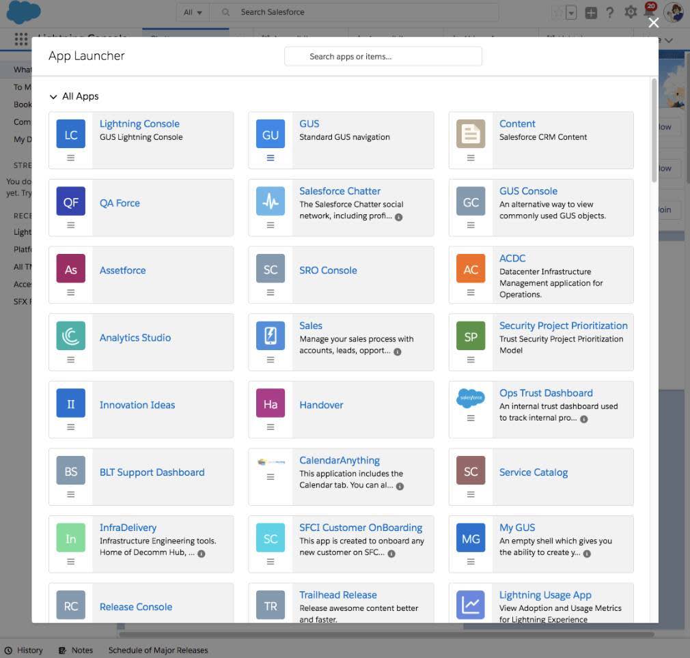690x658 pixels.
Task: Close the App Launcher dialog
Action: (654, 23)
